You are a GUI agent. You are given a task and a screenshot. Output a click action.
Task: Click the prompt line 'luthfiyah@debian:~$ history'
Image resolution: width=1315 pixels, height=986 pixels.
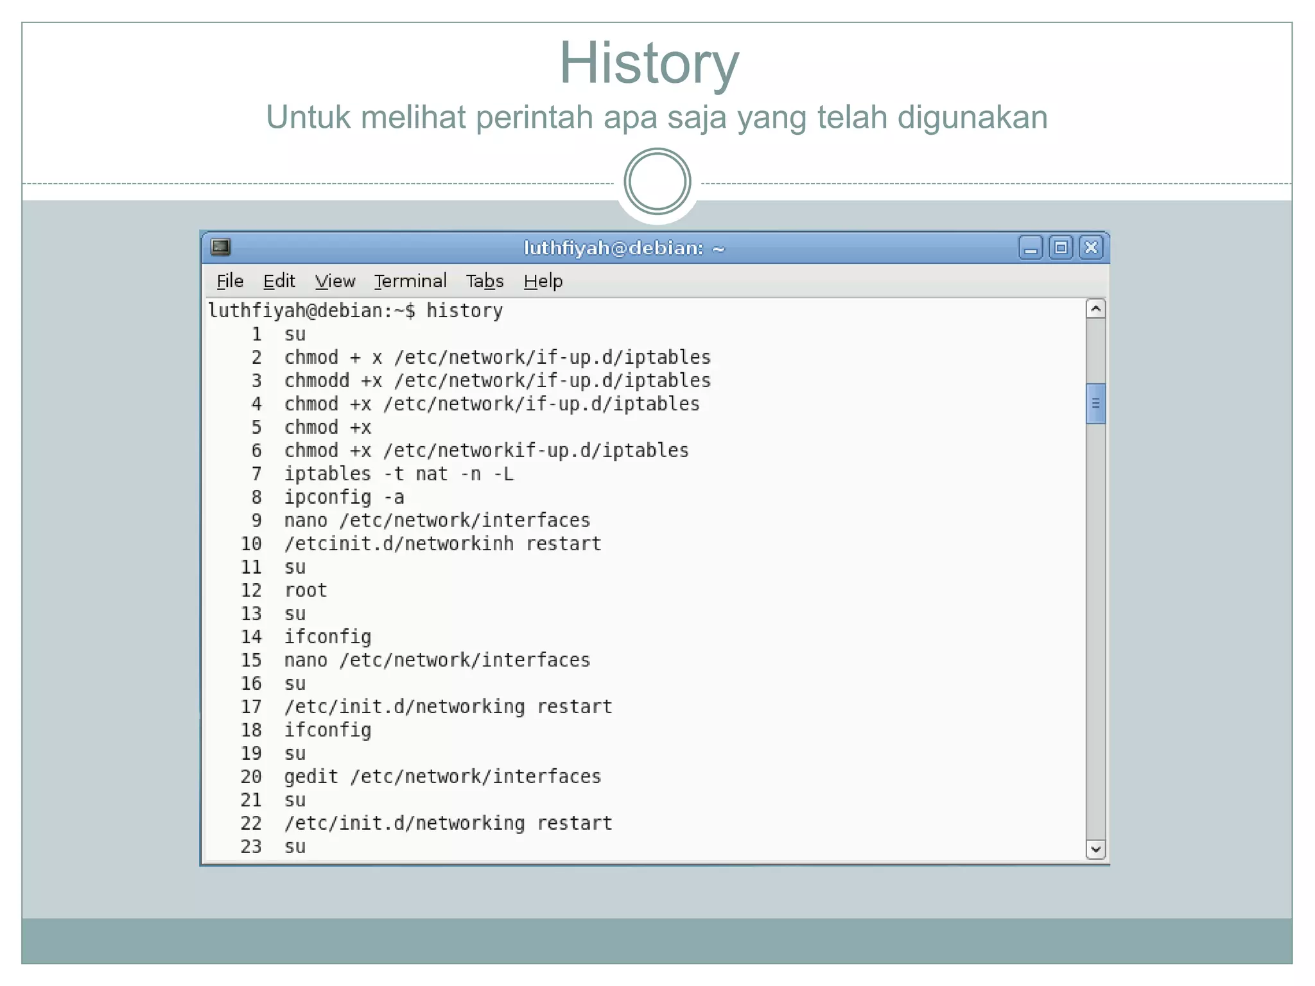[356, 311]
